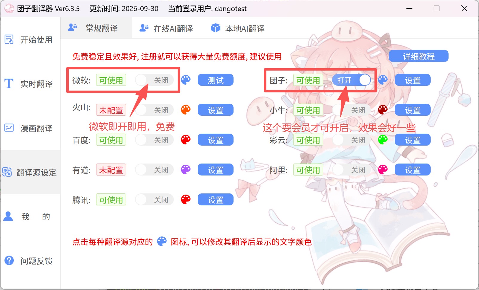The height and width of the screenshot is (290, 479).
Task: Open the 团子 设置 button
Action: coord(413,80)
